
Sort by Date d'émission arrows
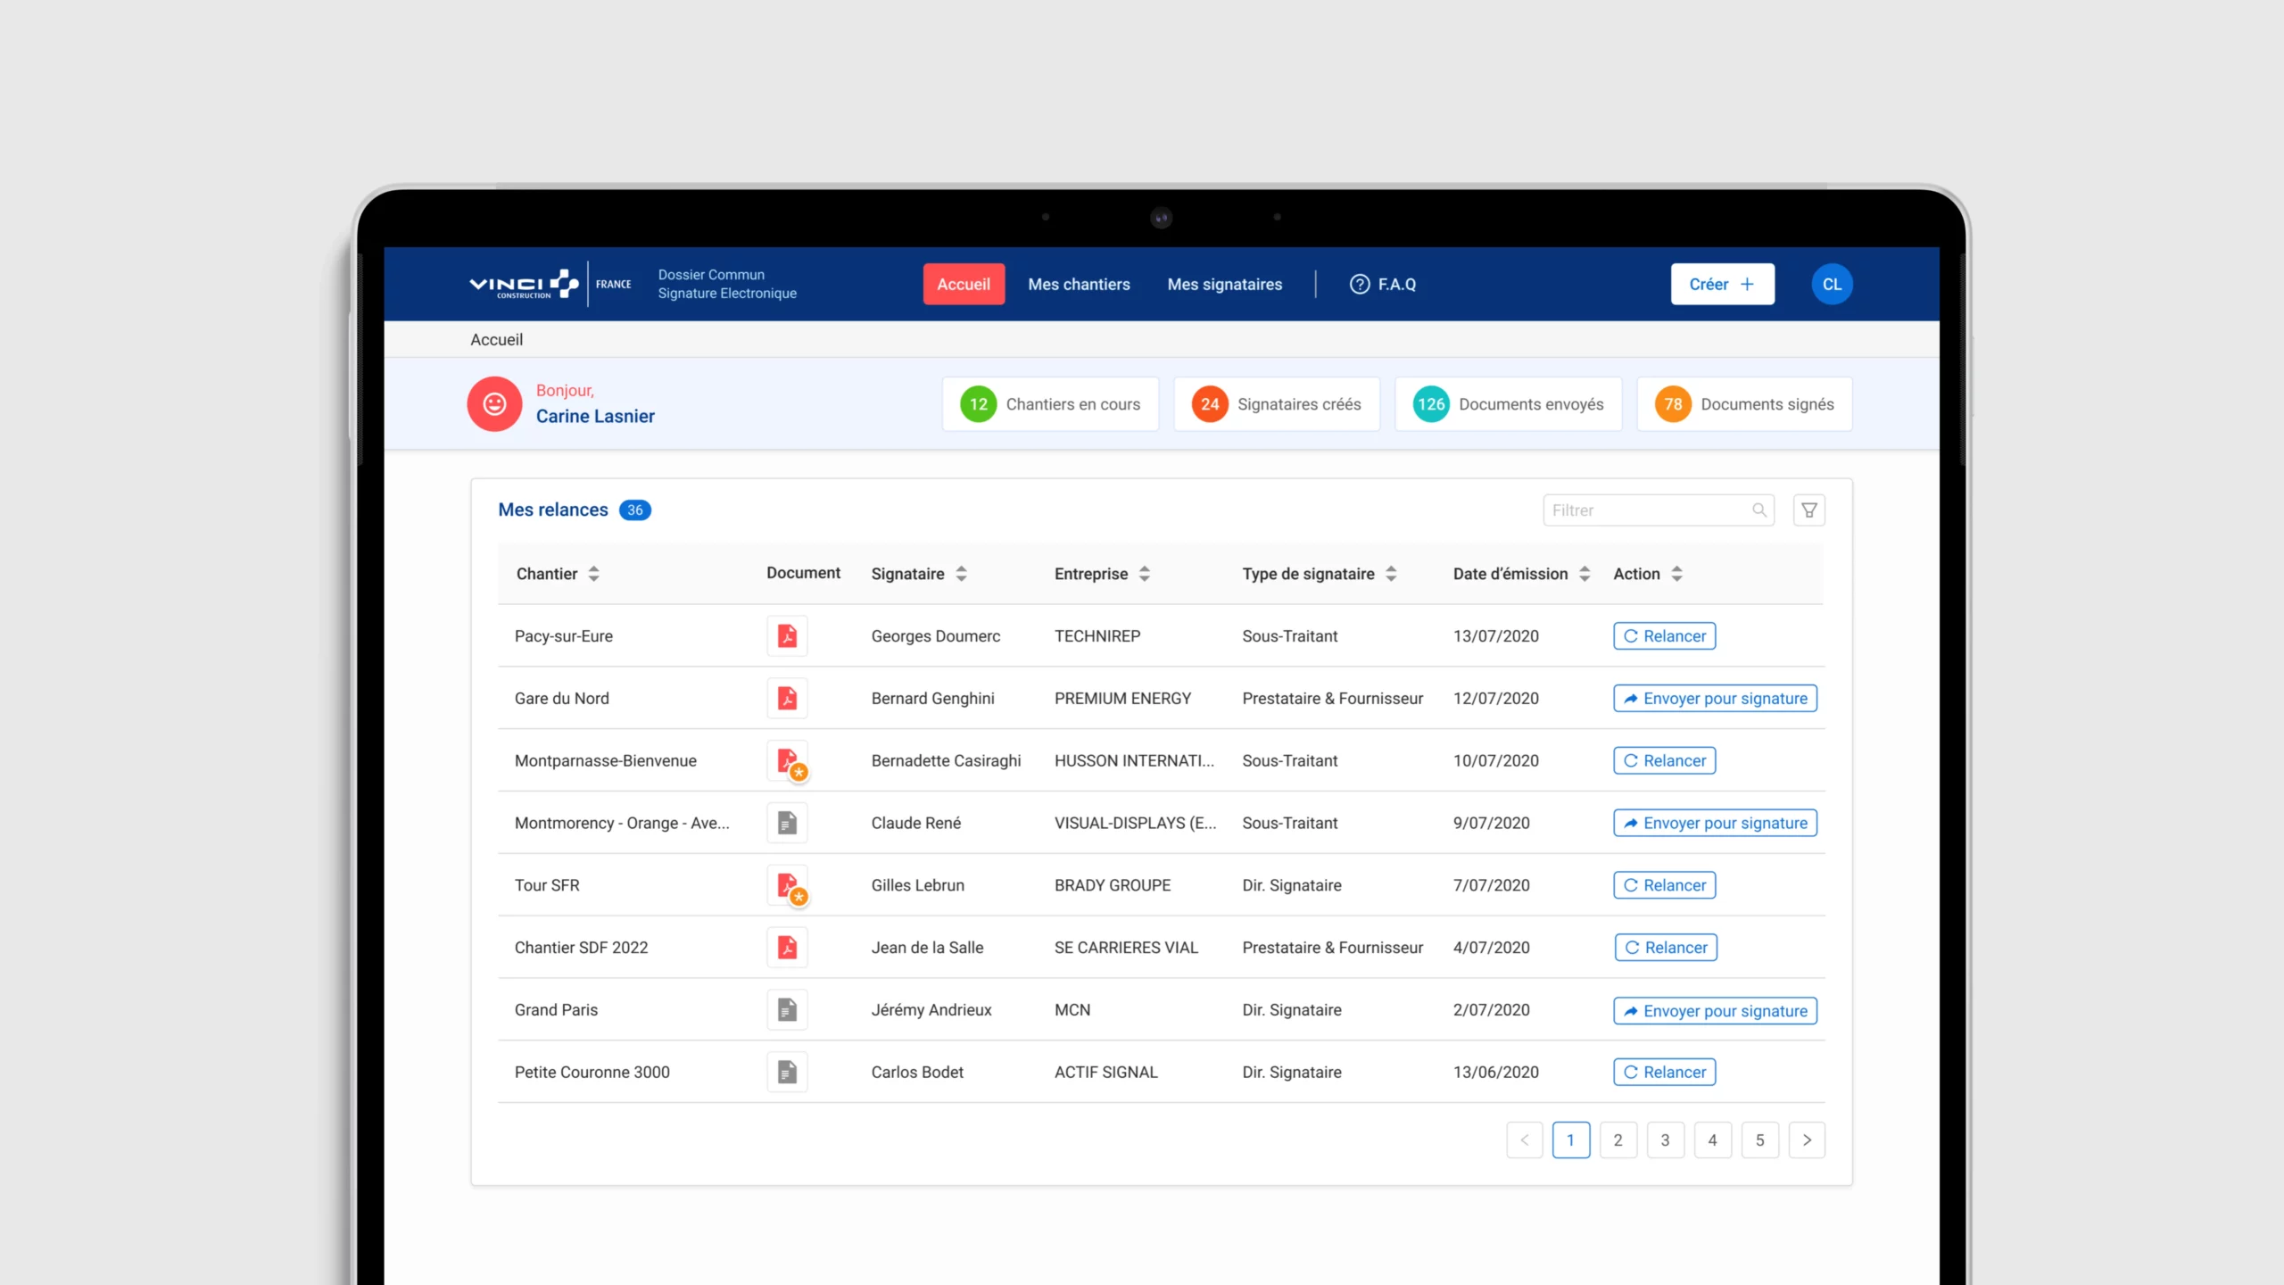click(x=1585, y=574)
